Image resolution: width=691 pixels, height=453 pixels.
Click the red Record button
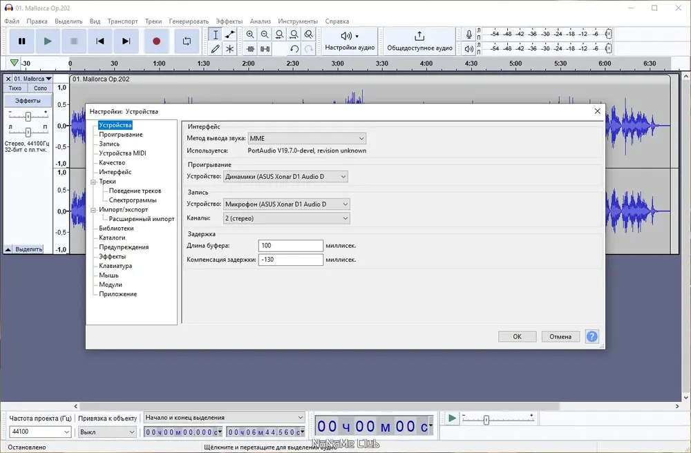pyautogui.click(x=156, y=41)
